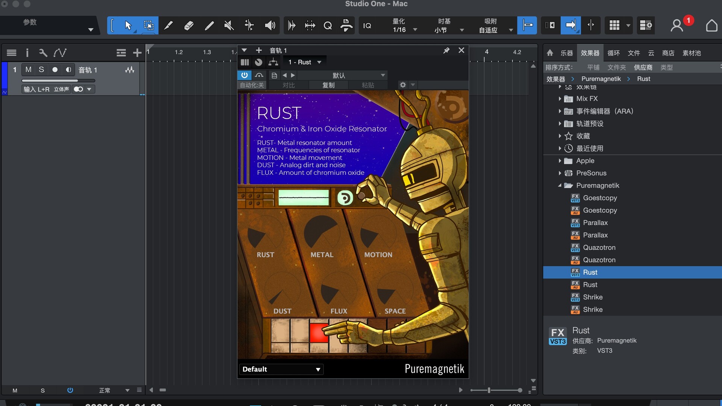The width and height of the screenshot is (722, 406).
Task: Select the Bend marker tool
Action: tap(249, 26)
